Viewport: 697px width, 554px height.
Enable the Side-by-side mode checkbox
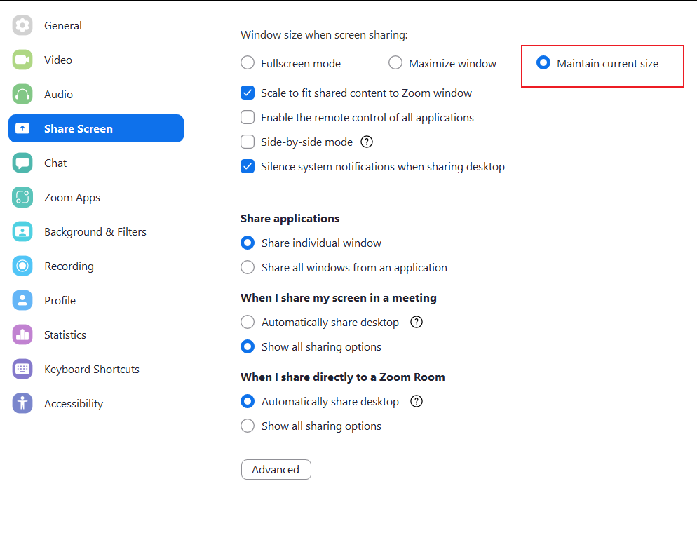click(248, 142)
